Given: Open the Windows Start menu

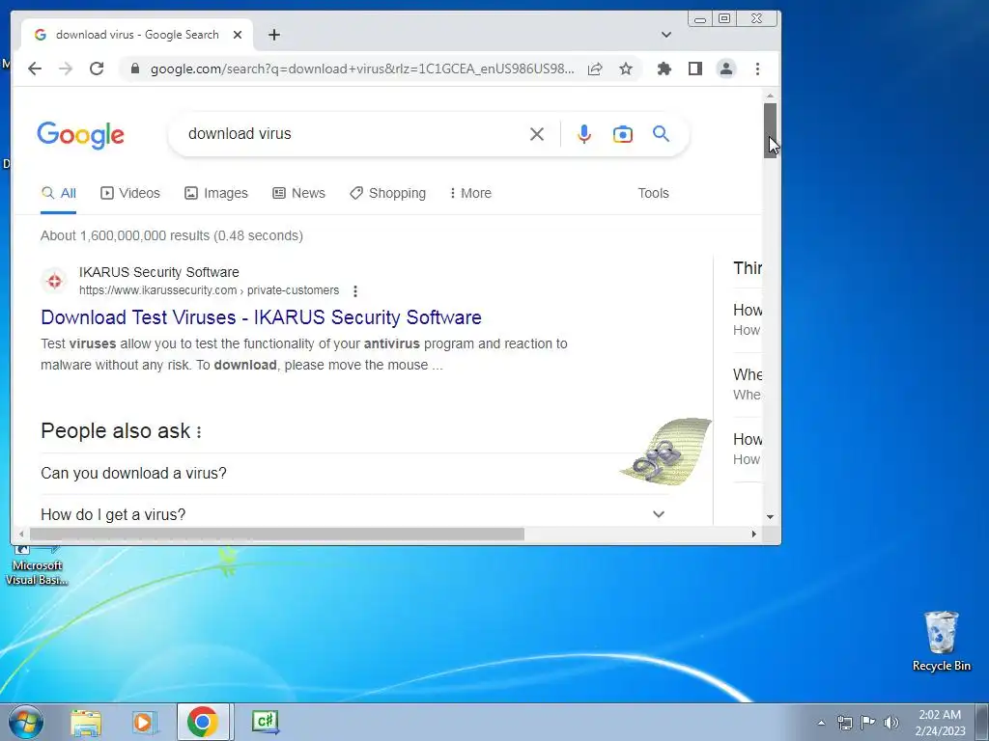Looking at the screenshot, I should click(26, 722).
